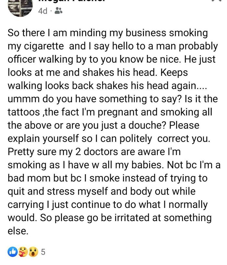Click the friends privacy icon beside timestamp

pyautogui.click(x=59, y=11)
